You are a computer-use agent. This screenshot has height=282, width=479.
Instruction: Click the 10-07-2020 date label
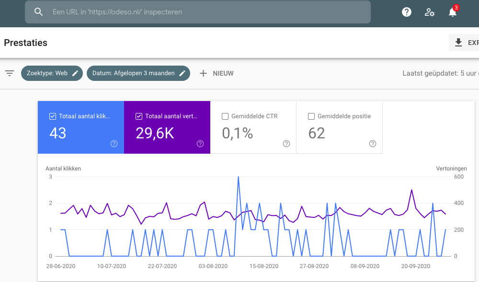click(112, 266)
